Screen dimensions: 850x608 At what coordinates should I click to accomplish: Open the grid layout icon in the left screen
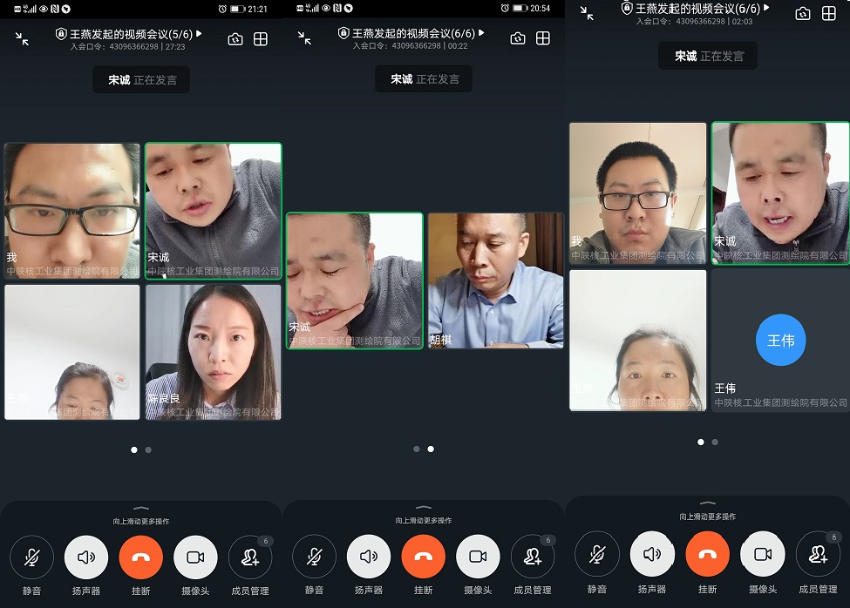[260, 38]
